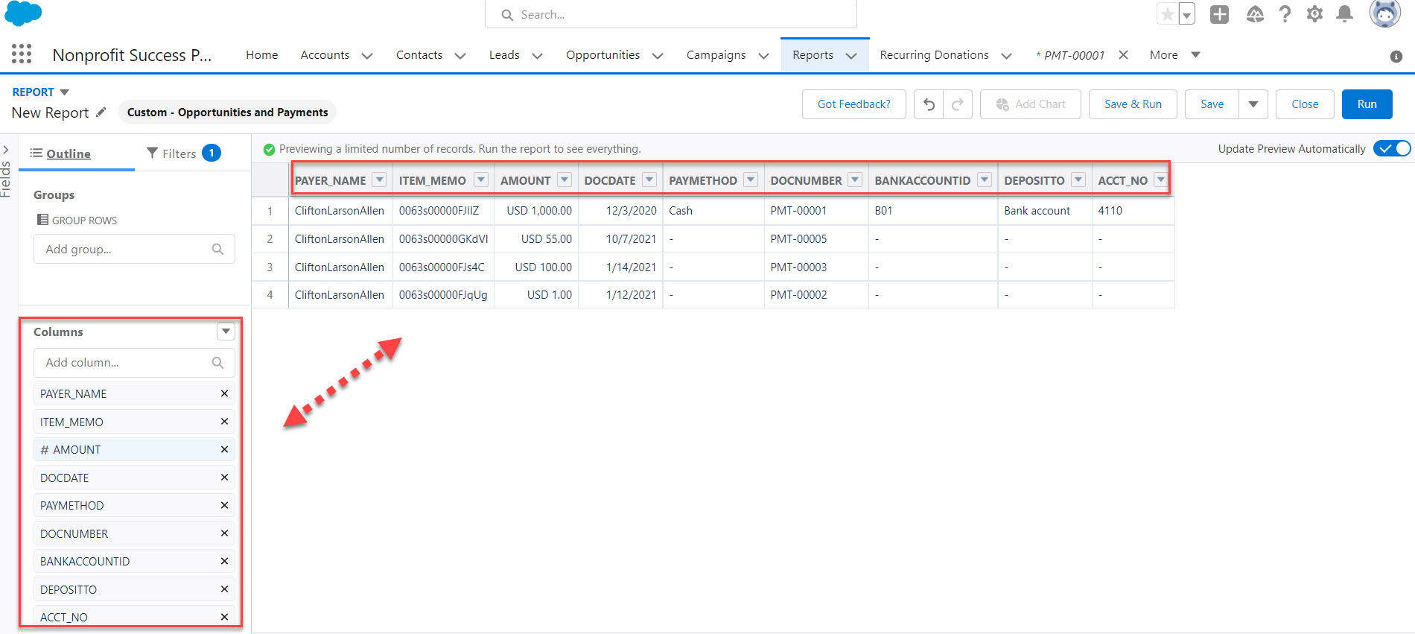Toggle Update Preview Automatically switch
The width and height of the screenshot is (1415, 634).
[x=1391, y=148]
